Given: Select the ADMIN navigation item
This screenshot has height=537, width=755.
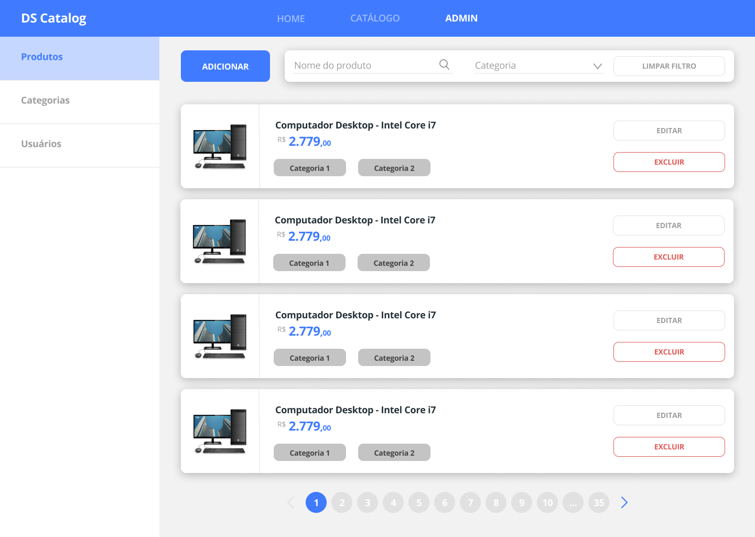Looking at the screenshot, I should (x=461, y=18).
